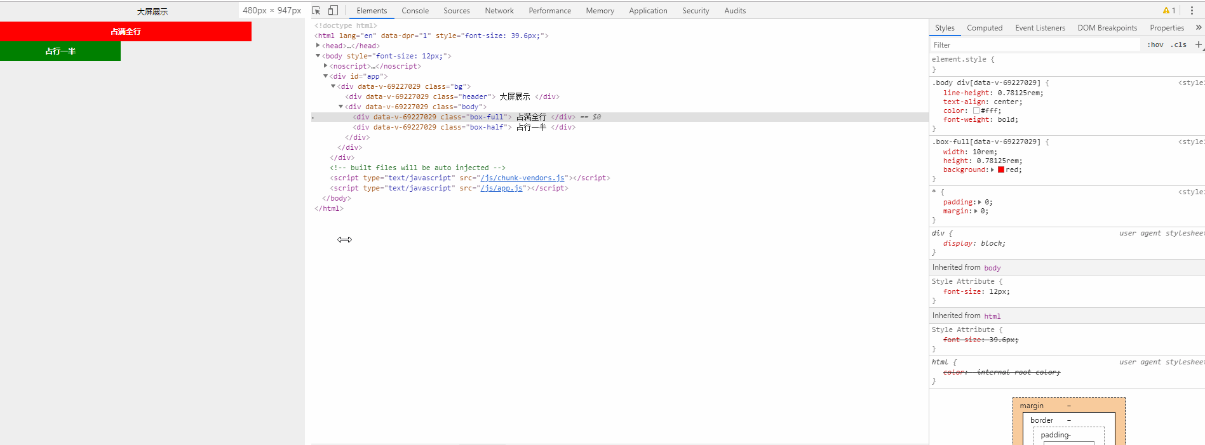Open the Network tab

point(499,11)
